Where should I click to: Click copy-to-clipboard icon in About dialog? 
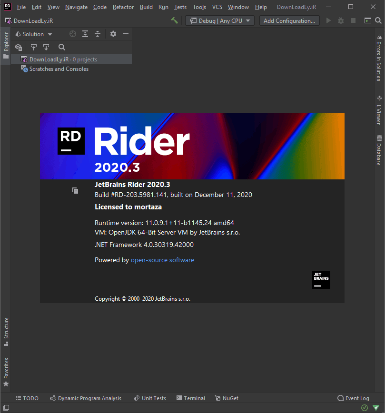coord(75,190)
